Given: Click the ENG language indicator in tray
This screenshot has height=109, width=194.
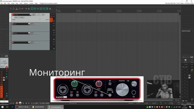Looking at the screenshot, I should point(179,107).
